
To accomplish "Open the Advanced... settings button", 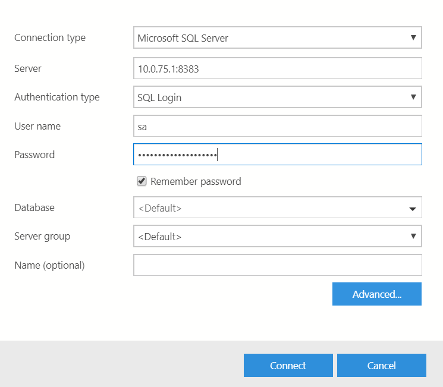I will coord(376,294).
